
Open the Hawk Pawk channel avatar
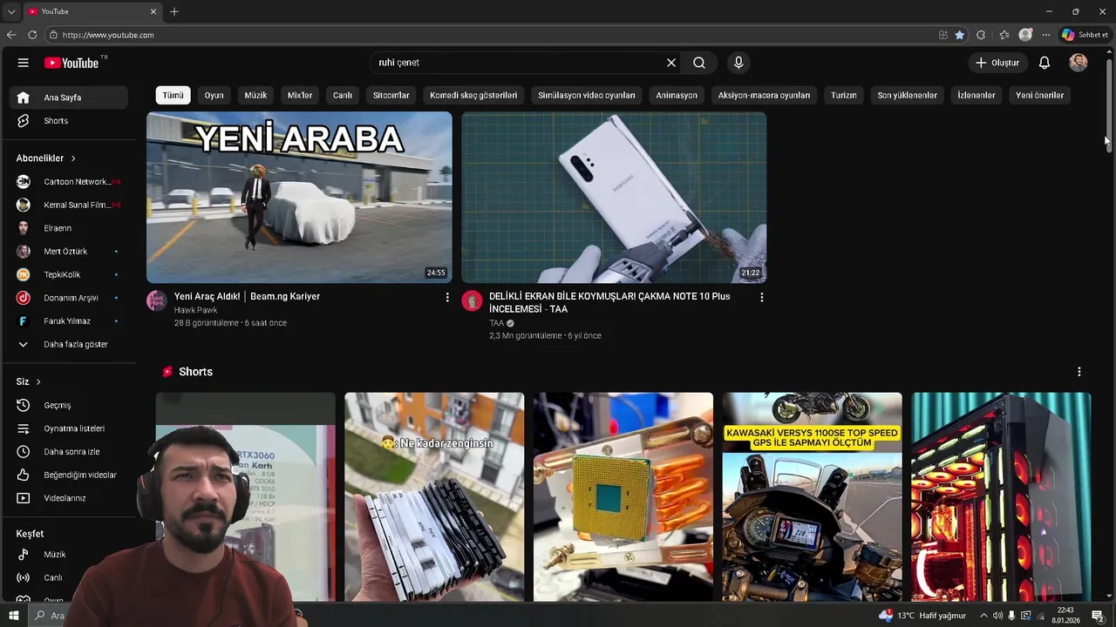(x=157, y=301)
